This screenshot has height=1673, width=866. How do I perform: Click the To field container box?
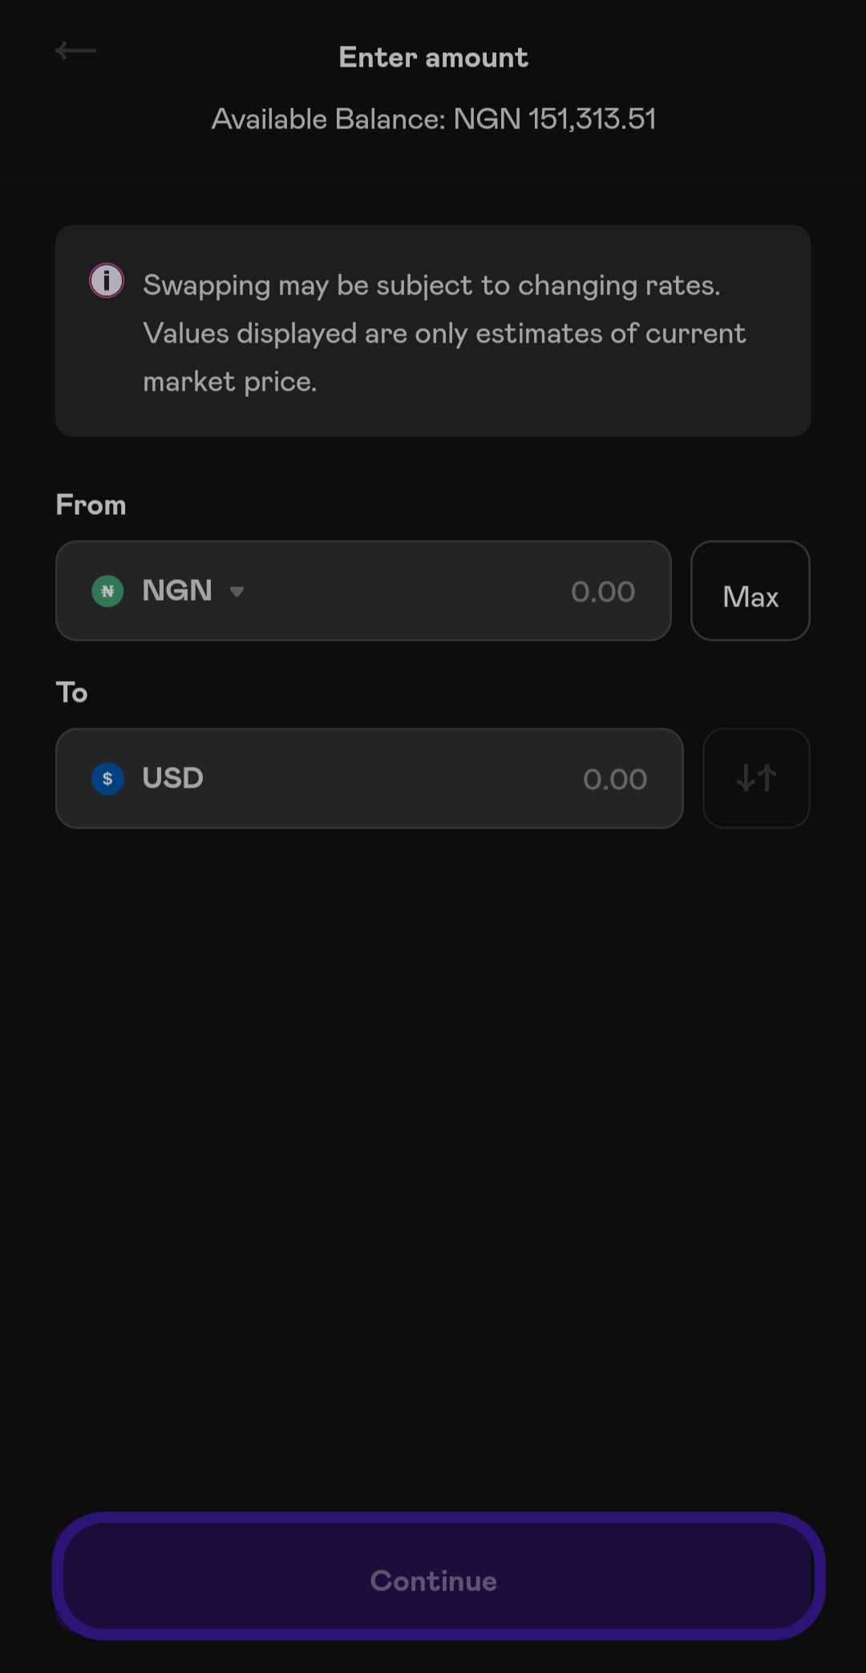pos(370,778)
